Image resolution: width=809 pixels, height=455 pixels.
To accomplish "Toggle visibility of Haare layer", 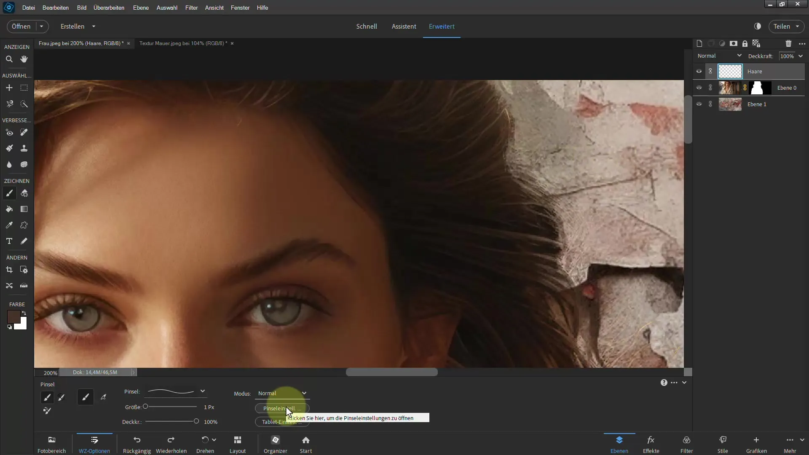I will [x=699, y=71].
